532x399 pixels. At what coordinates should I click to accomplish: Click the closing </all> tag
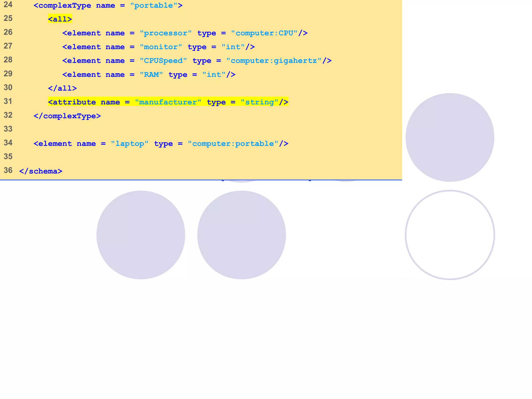tap(62, 88)
